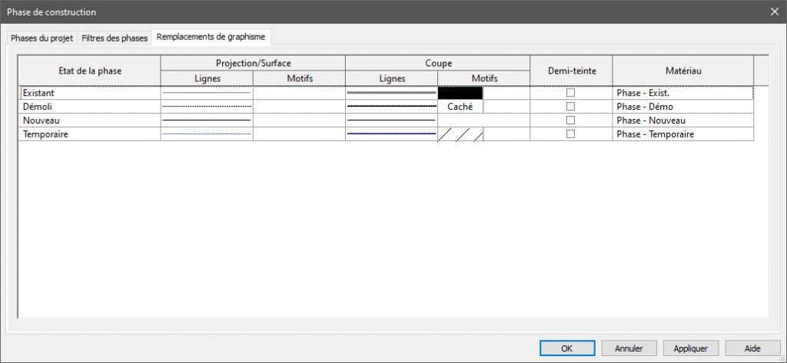The height and width of the screenshot is (363, 787).
Task: Edit the Coupe line style for Existant
Action: click(391, 93)
